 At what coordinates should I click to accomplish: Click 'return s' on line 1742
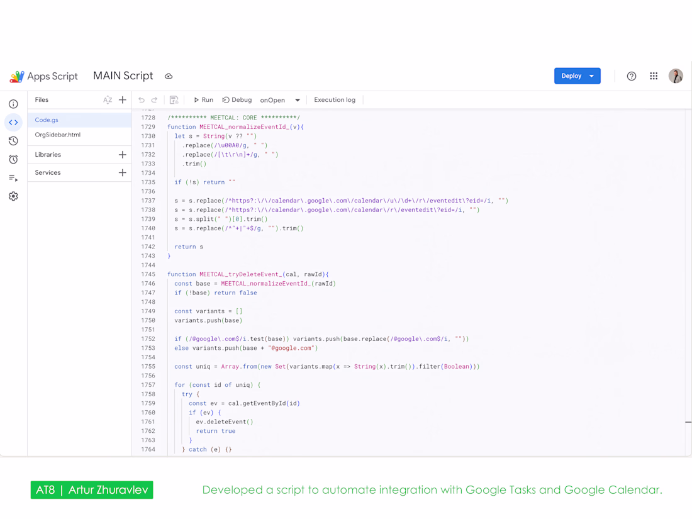(x=189, y=247)
